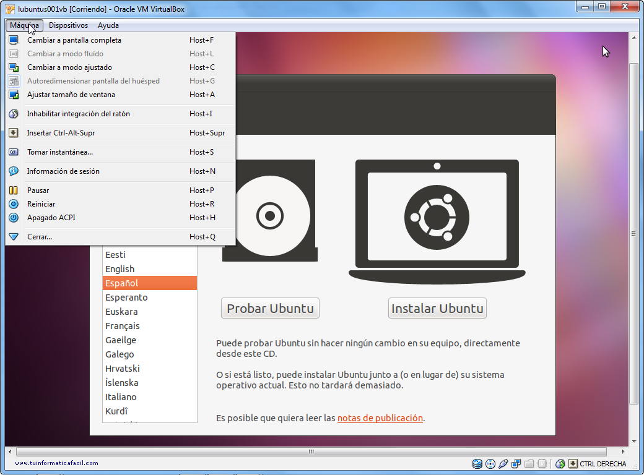
Task: Click the optical disc status icon
Action: pos(490,464)
